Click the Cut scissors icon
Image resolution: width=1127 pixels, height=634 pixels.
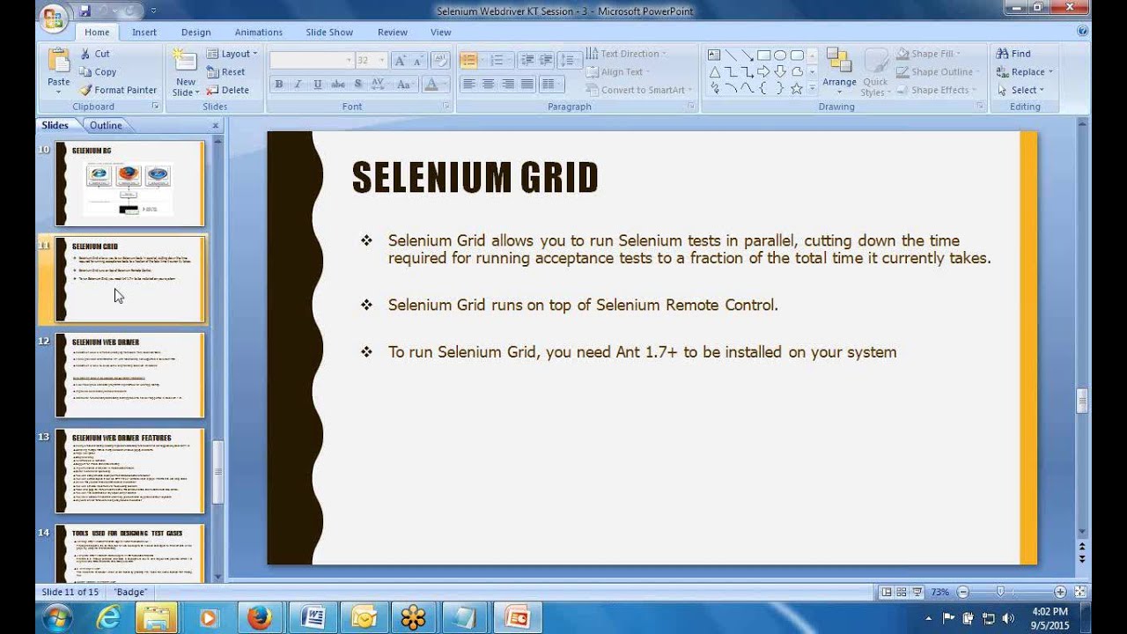[85, 54]
